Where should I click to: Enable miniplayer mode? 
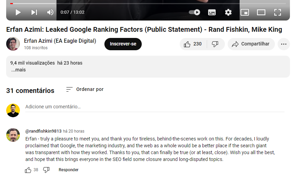tap(245, 12)
